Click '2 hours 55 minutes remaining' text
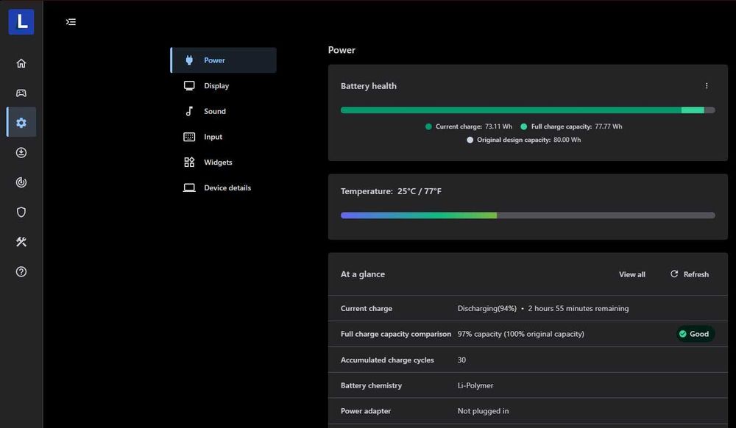This screenshot has width=736, height=428. (578, 308)
